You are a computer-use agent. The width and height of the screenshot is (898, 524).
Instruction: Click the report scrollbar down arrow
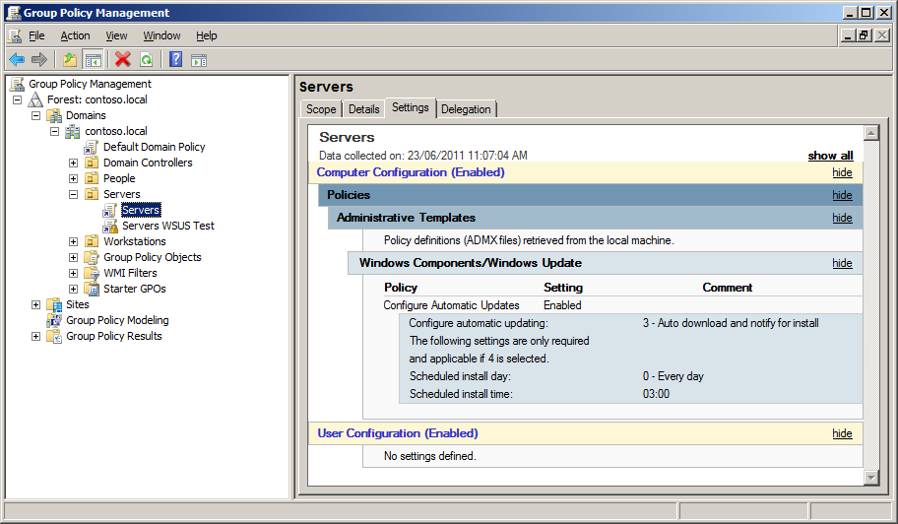pos(870,477)
